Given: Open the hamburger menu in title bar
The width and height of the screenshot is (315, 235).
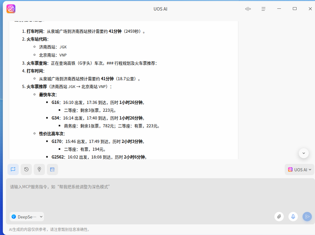Looking at the screenshot, I should [x=263, y=9].
